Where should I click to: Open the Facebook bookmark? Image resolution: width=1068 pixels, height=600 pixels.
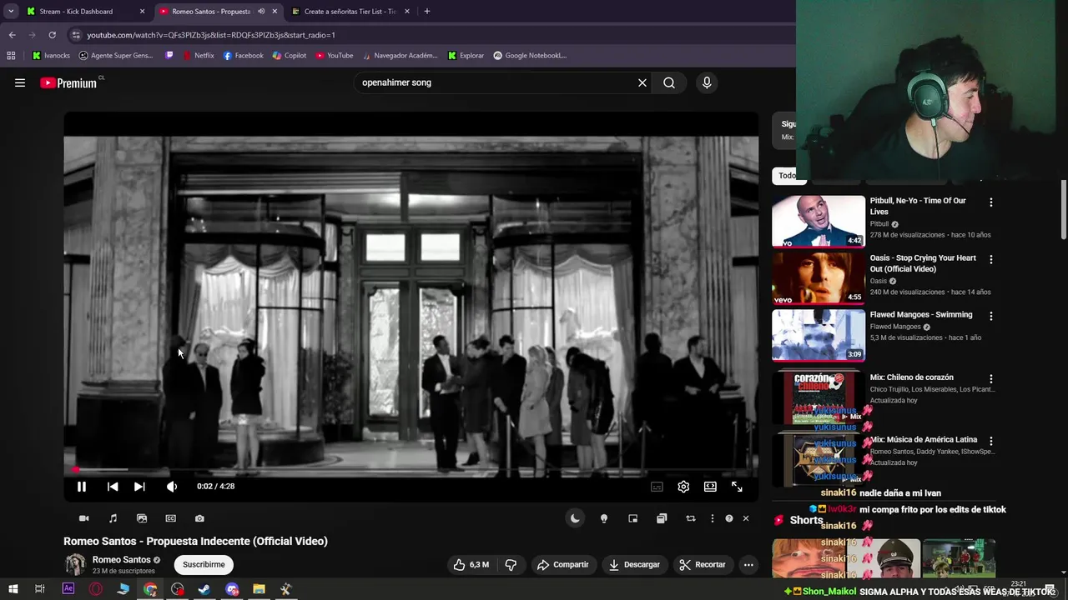click(x=243, y=56)
